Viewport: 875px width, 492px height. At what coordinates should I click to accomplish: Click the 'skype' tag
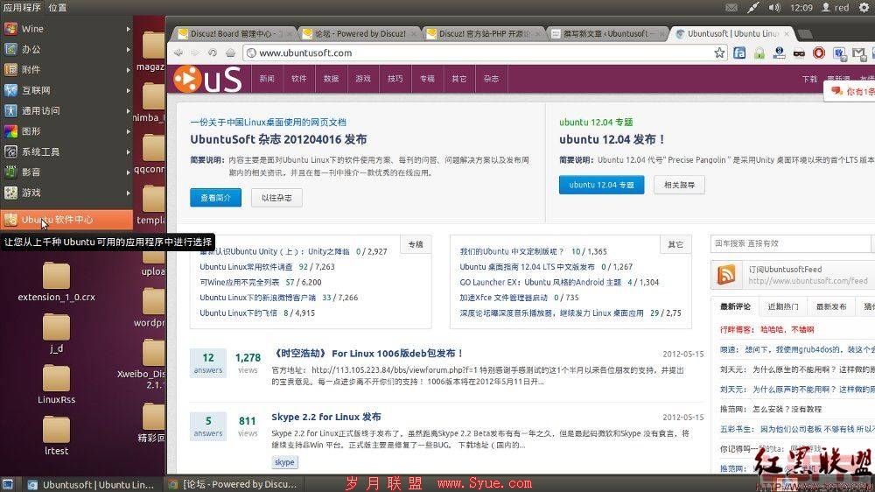tap(284, 462)
